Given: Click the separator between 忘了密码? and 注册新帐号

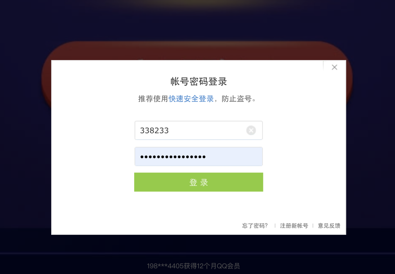Looking at the screenshot, I should [x=275, y=226].
